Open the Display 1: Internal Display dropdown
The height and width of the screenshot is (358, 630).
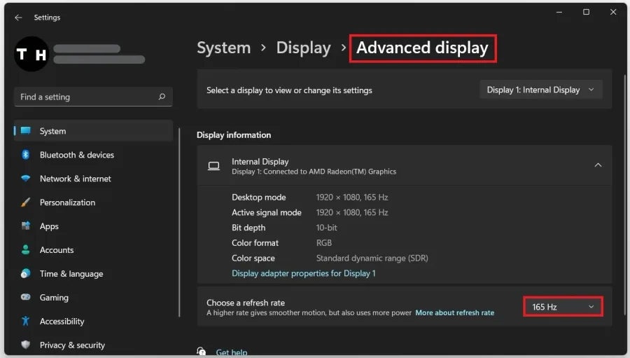(x=541, y=90)
